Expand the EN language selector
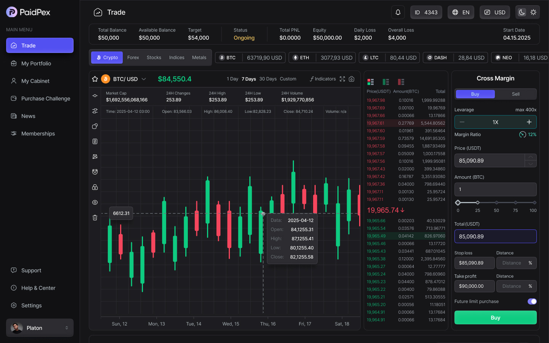This screenshot has height=343, width=549. (x=461, y=12)
